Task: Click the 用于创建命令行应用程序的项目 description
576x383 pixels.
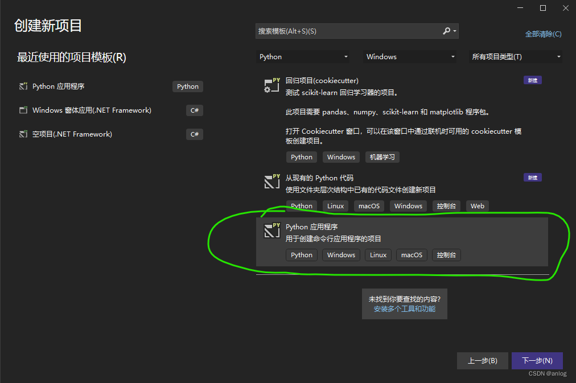Action: (x=333, y=238)
